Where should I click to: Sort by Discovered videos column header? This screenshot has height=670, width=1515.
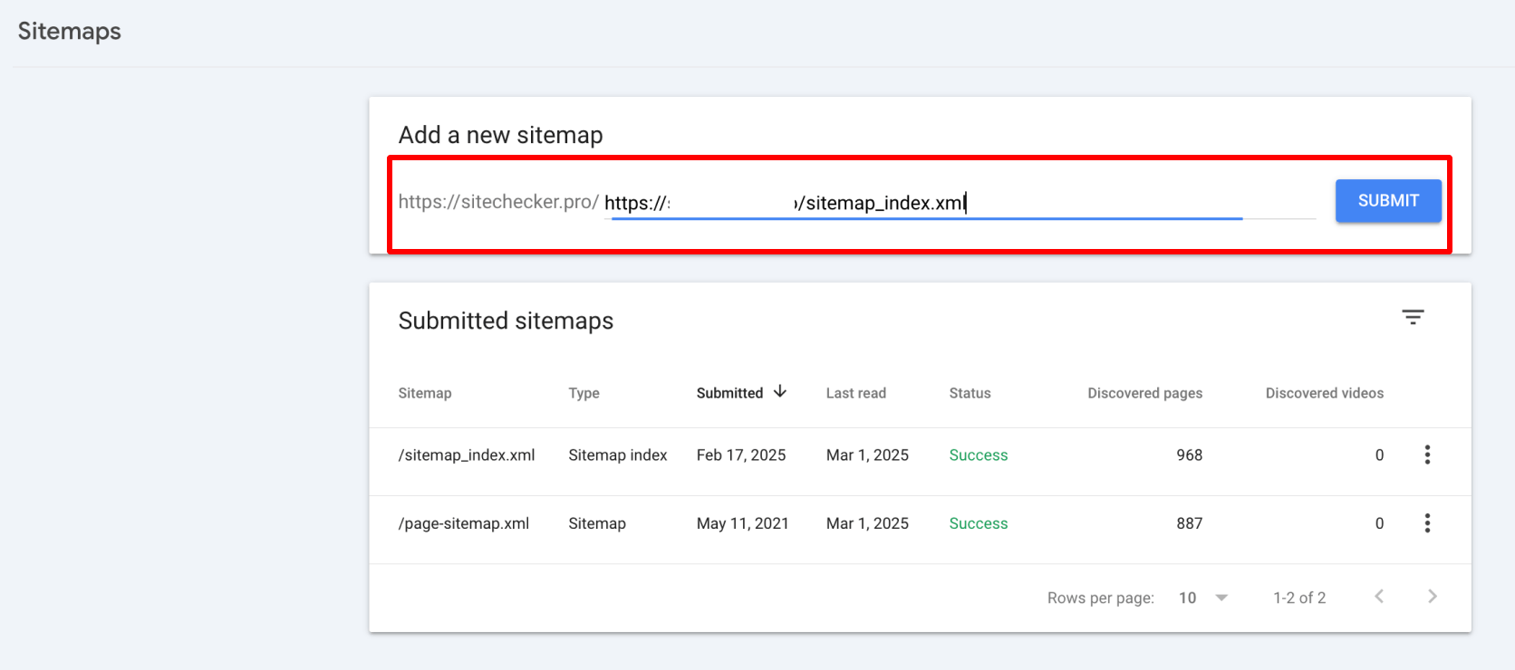[1325, 393]
